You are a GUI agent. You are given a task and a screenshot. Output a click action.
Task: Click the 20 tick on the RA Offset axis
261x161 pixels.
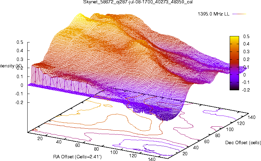[x=40, y=138]
